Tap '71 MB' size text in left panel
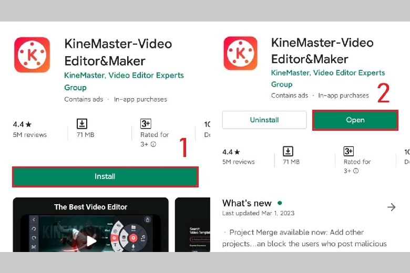Viewport: 410px width, 273px height. click(x=86, y=135)
